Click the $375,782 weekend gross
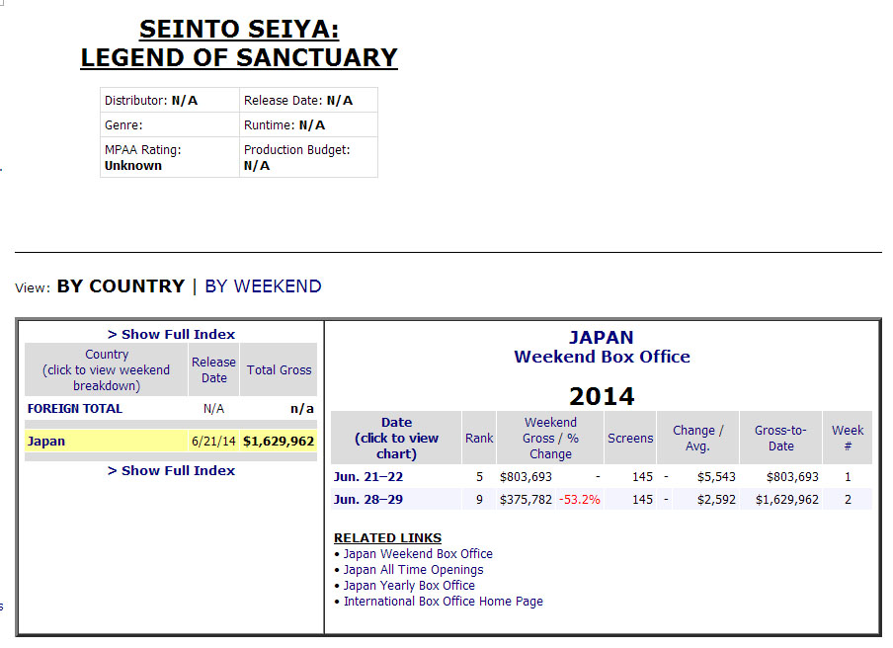The image size is (893, 648). pyautogui.click(x=526, y=500)
